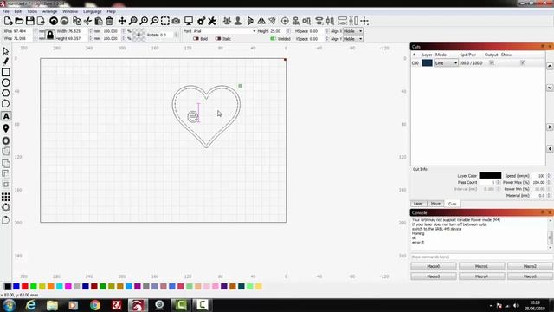Toggle the Welded text switch
Screen dimensions: 554x312
tap(273, 38)
